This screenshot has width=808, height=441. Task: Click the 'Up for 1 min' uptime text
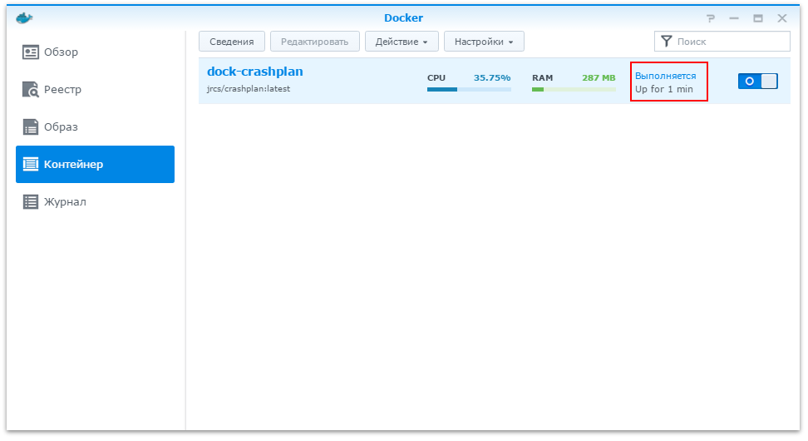coord(663,89)
